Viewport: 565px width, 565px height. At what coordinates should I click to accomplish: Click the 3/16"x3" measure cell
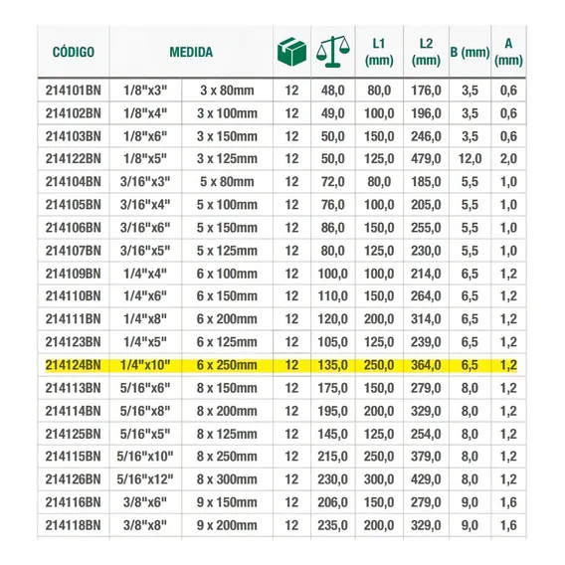coord(145,182)
